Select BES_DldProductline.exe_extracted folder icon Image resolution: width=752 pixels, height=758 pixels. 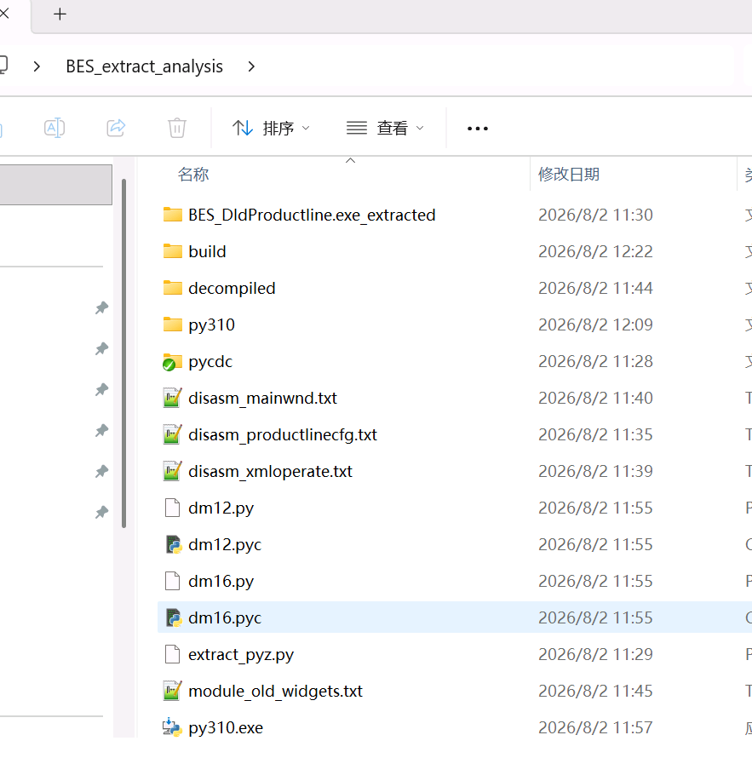(173, 215)
